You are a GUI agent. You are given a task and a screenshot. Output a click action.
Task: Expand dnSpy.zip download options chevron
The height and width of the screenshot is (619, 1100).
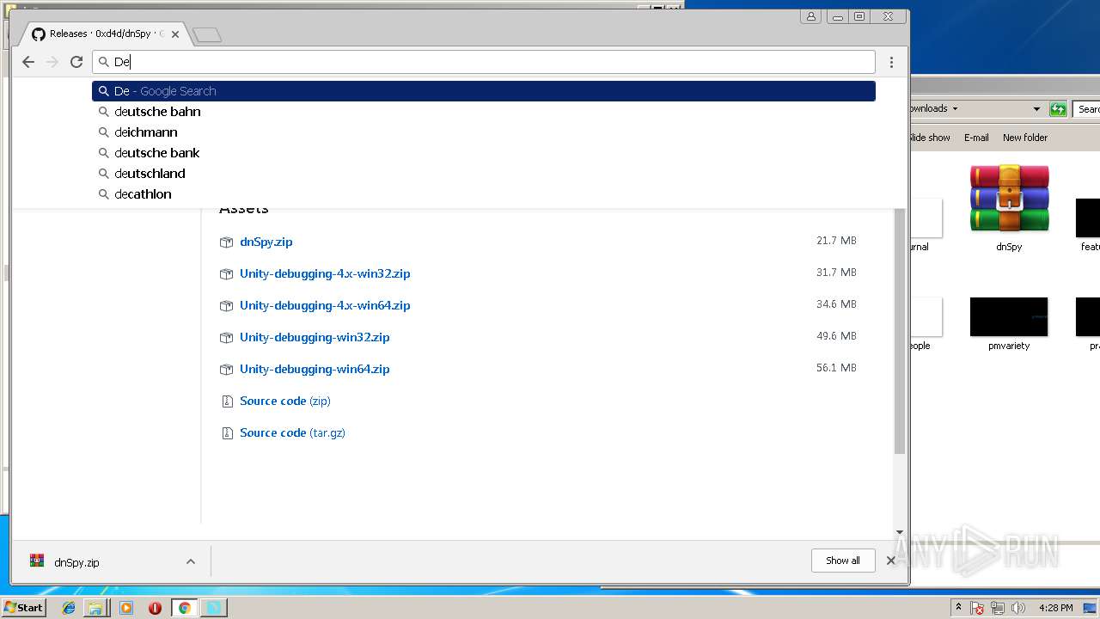point(191,561)
